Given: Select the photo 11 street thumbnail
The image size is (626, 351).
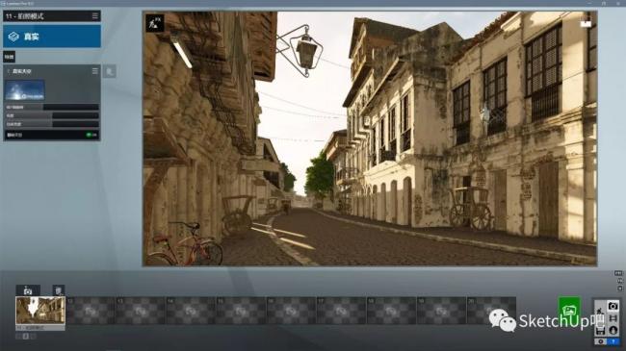Looking at the screenshot, I should point(40,311).
